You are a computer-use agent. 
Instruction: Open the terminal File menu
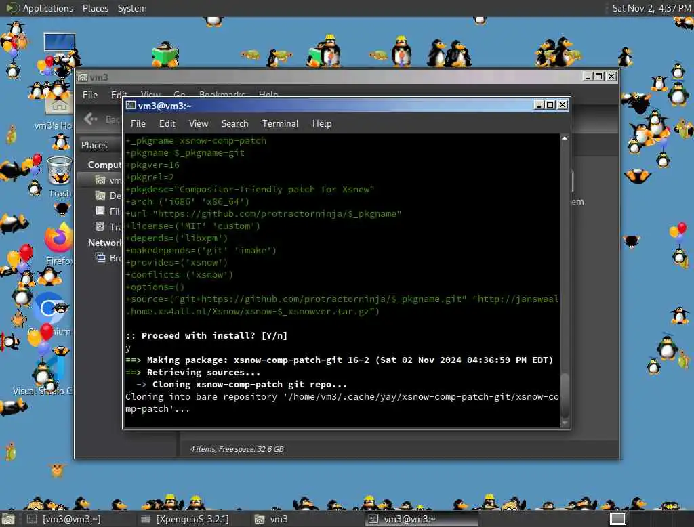tap(138, 123)
